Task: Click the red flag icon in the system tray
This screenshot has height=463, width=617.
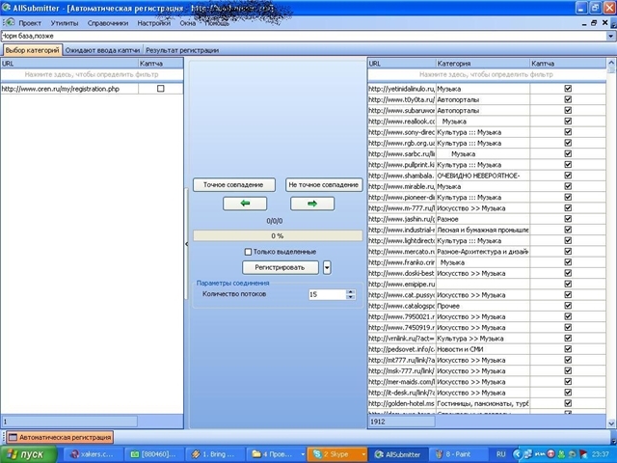Action: (x=583, y=454)
